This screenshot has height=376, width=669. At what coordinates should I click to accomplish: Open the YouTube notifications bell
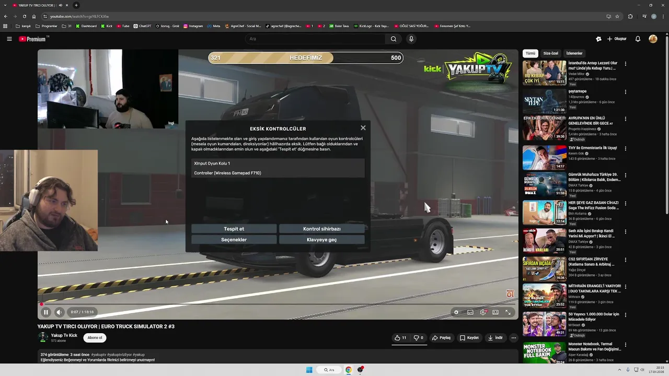click(x=638, y=39)
